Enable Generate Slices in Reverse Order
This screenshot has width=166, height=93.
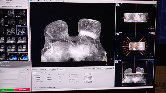[x=34, y=88]
